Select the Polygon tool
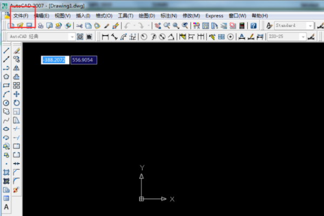This screenshot has width=324, height=216. (x=6, y=77)
